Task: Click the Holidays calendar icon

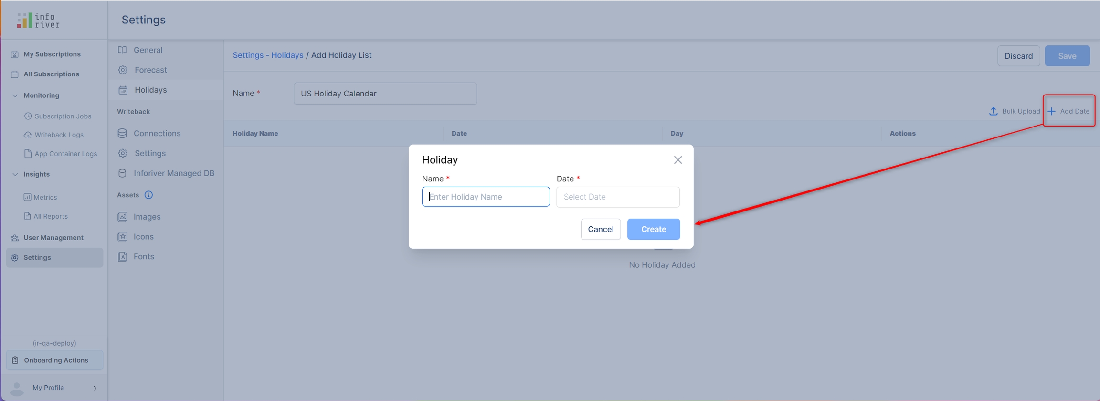Action: (123, 90)
